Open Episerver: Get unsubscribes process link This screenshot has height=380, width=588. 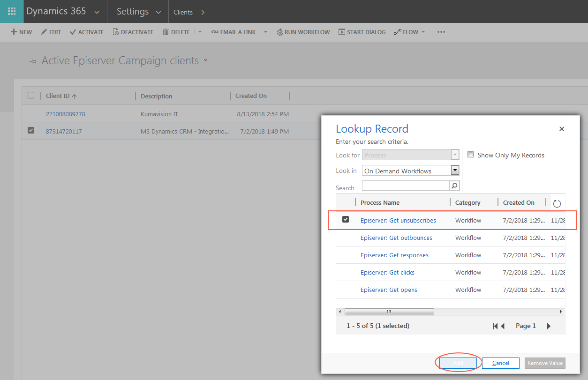tap(398, 220)
